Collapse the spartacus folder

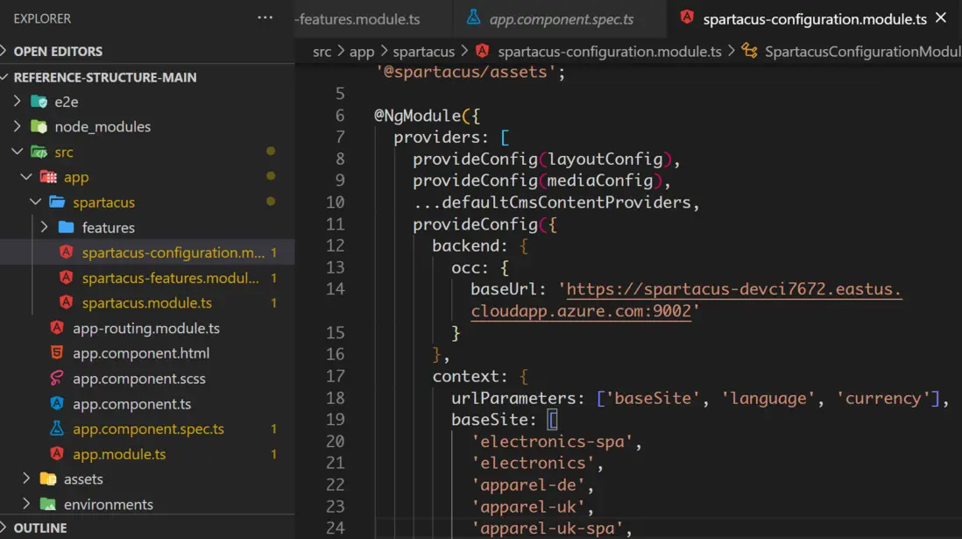(x=36, y=202)
